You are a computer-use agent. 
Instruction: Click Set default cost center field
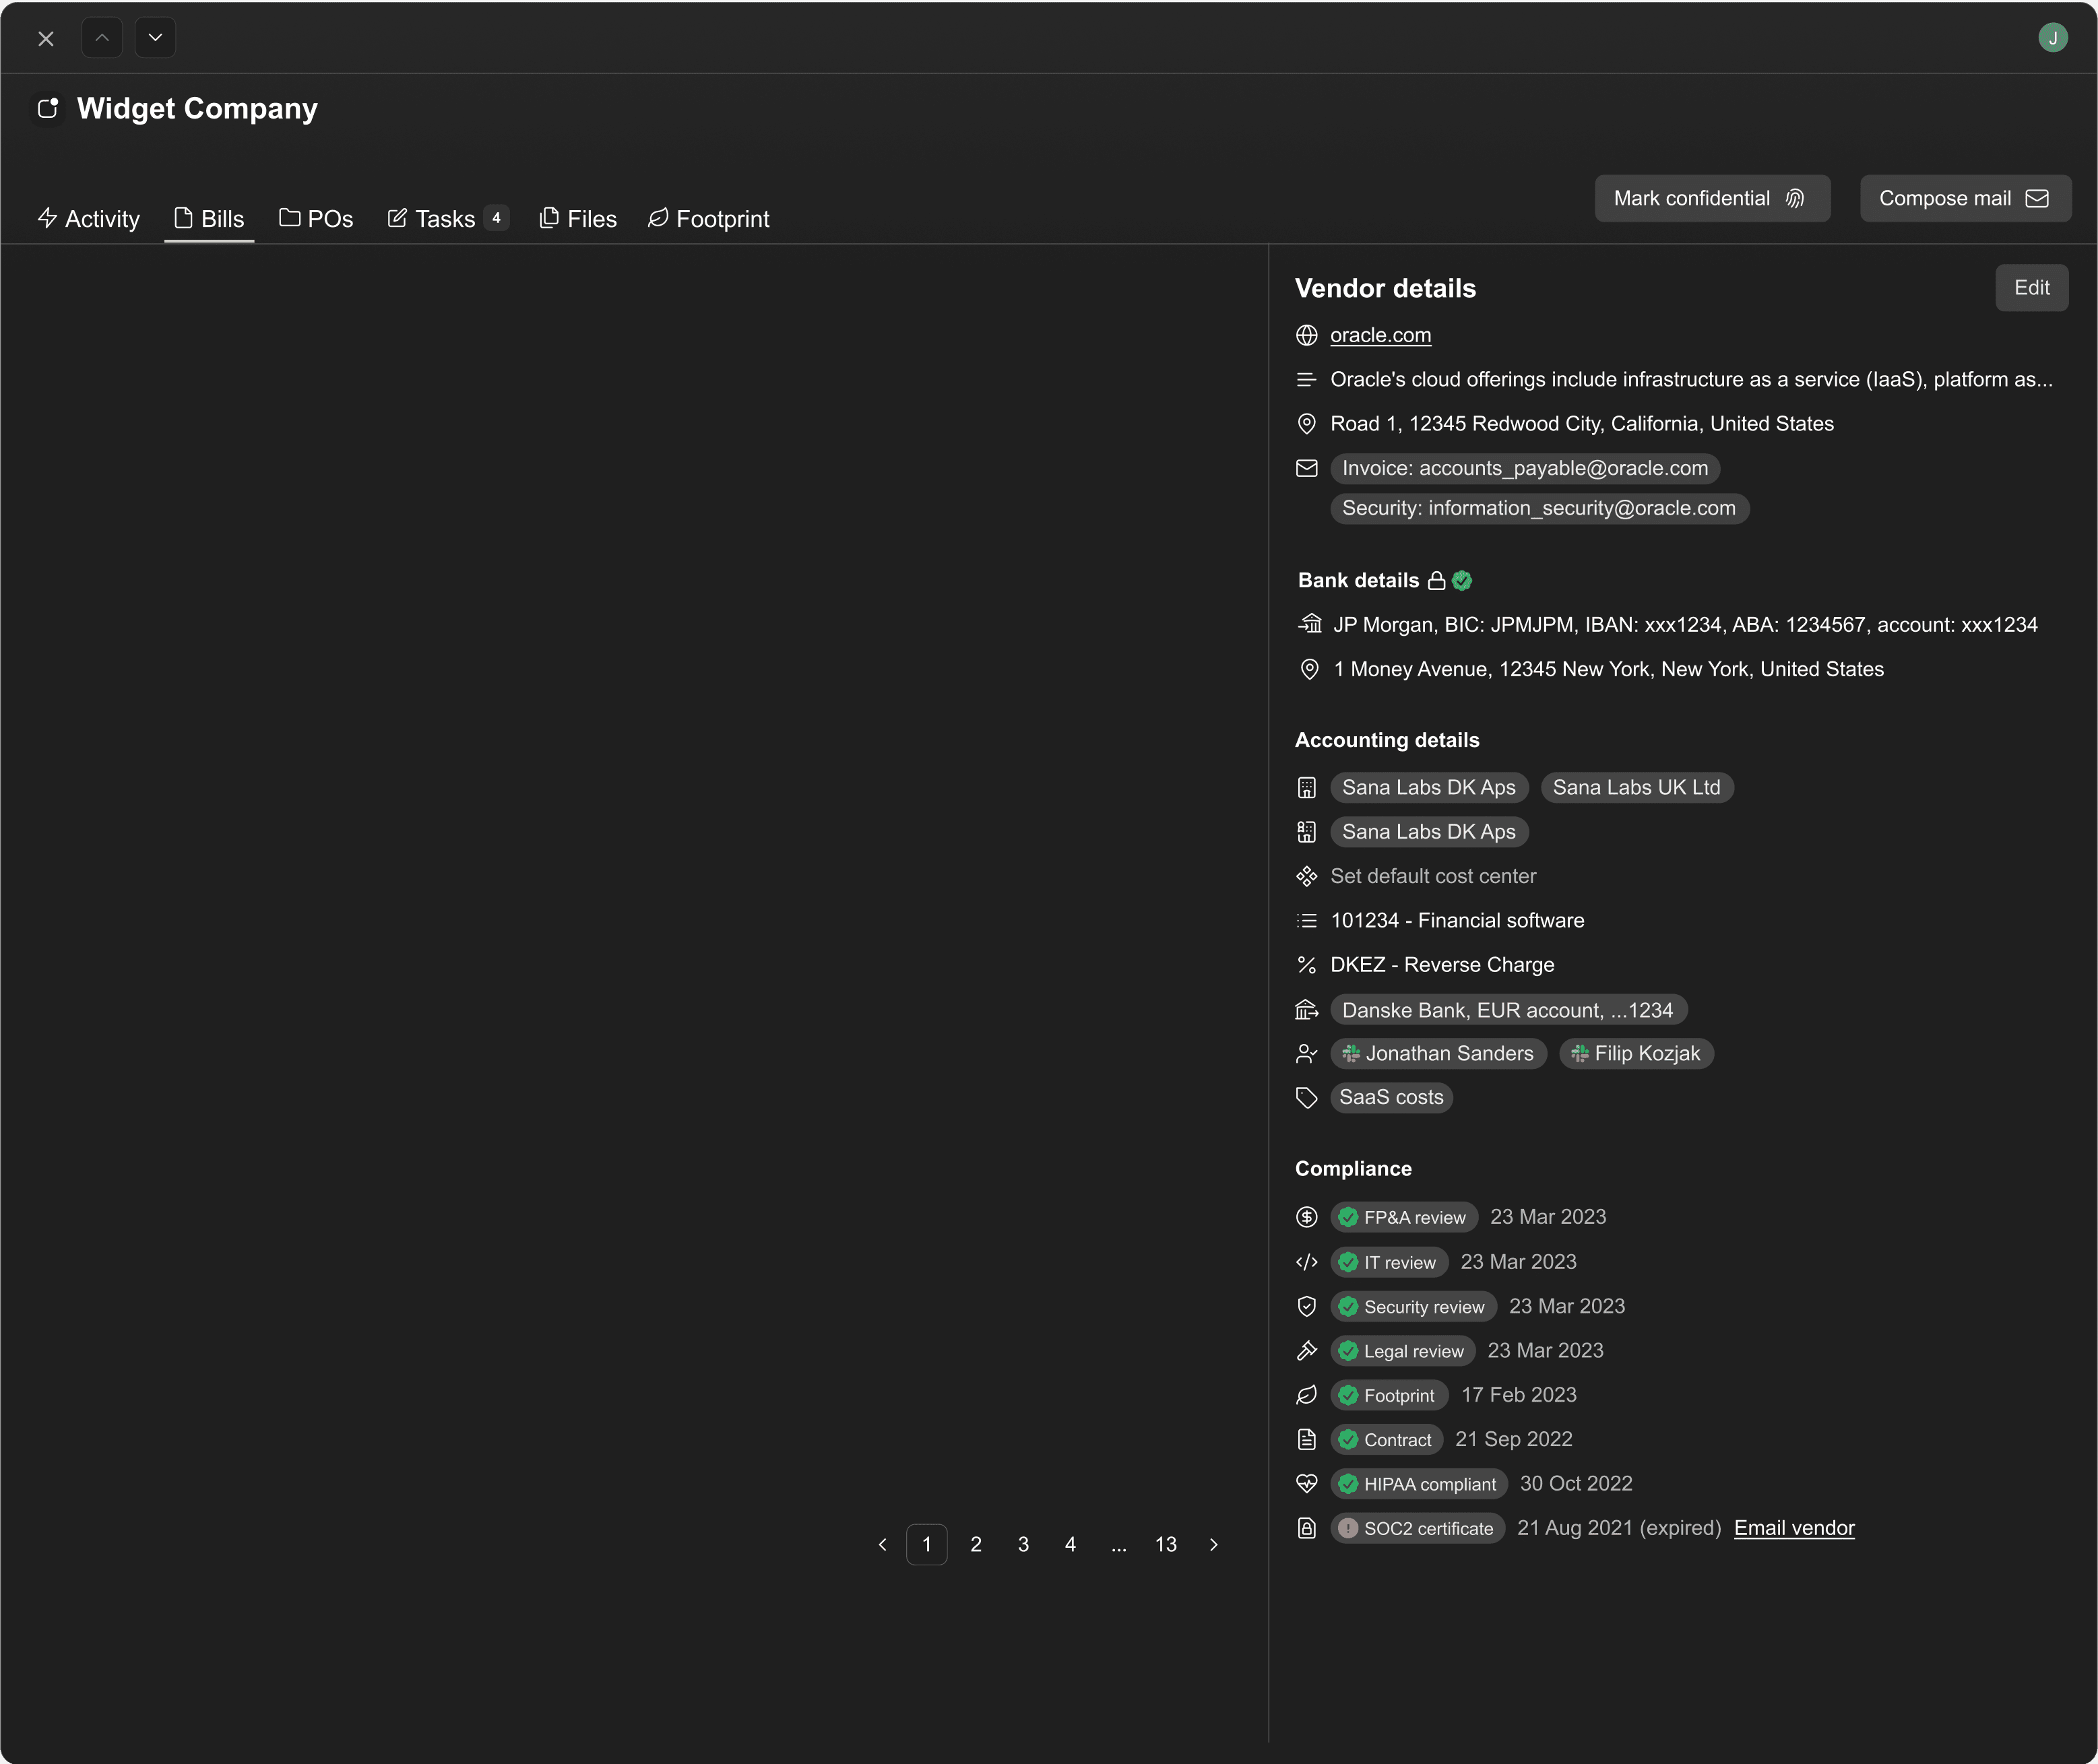[1432, 876]
